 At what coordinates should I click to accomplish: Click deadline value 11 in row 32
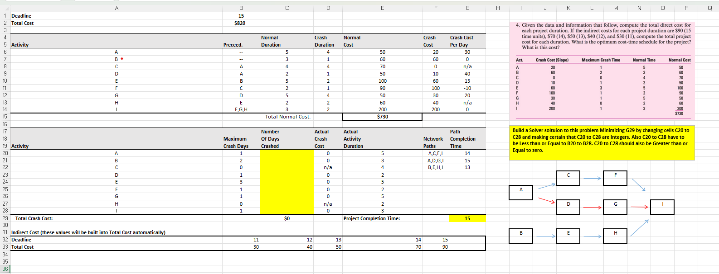[x=256, y=240]
